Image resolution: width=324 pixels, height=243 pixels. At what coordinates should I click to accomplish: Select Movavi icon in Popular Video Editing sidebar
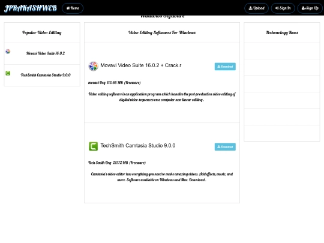tap(8, 52)
